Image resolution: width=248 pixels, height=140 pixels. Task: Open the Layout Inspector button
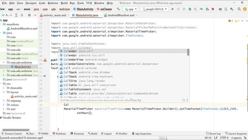(236, 133)
